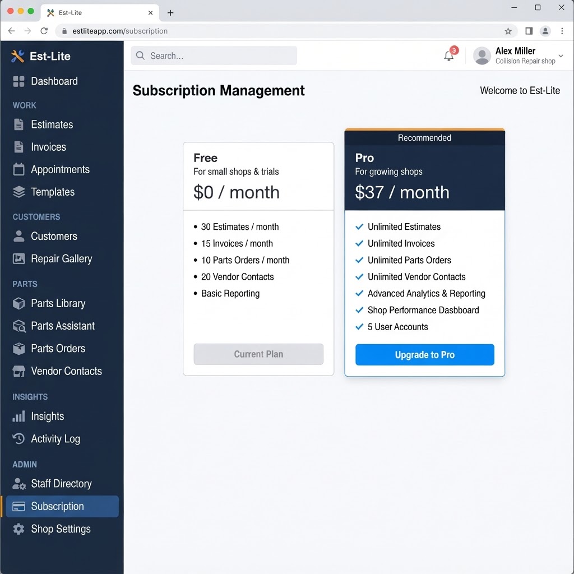Open a new browser tab
The height and width of the screenshot is (574, 574).
[x=170, y=13]
